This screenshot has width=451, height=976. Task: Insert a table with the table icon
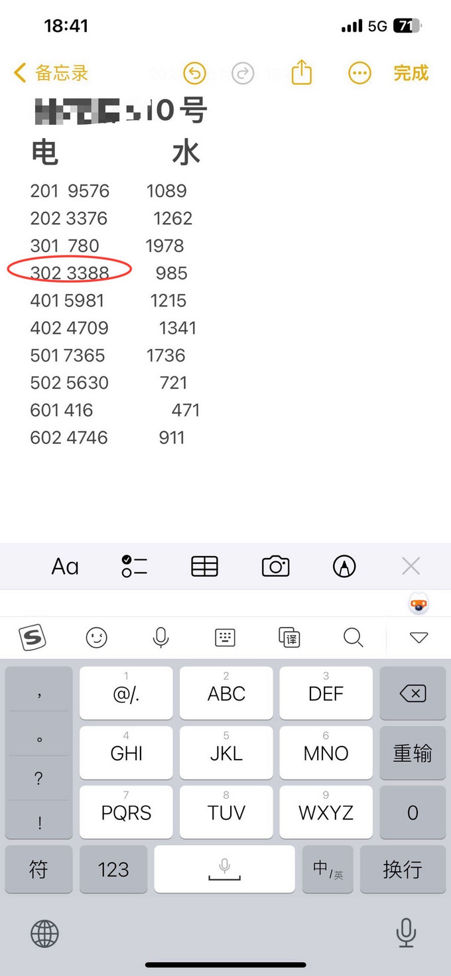(204, 567)
